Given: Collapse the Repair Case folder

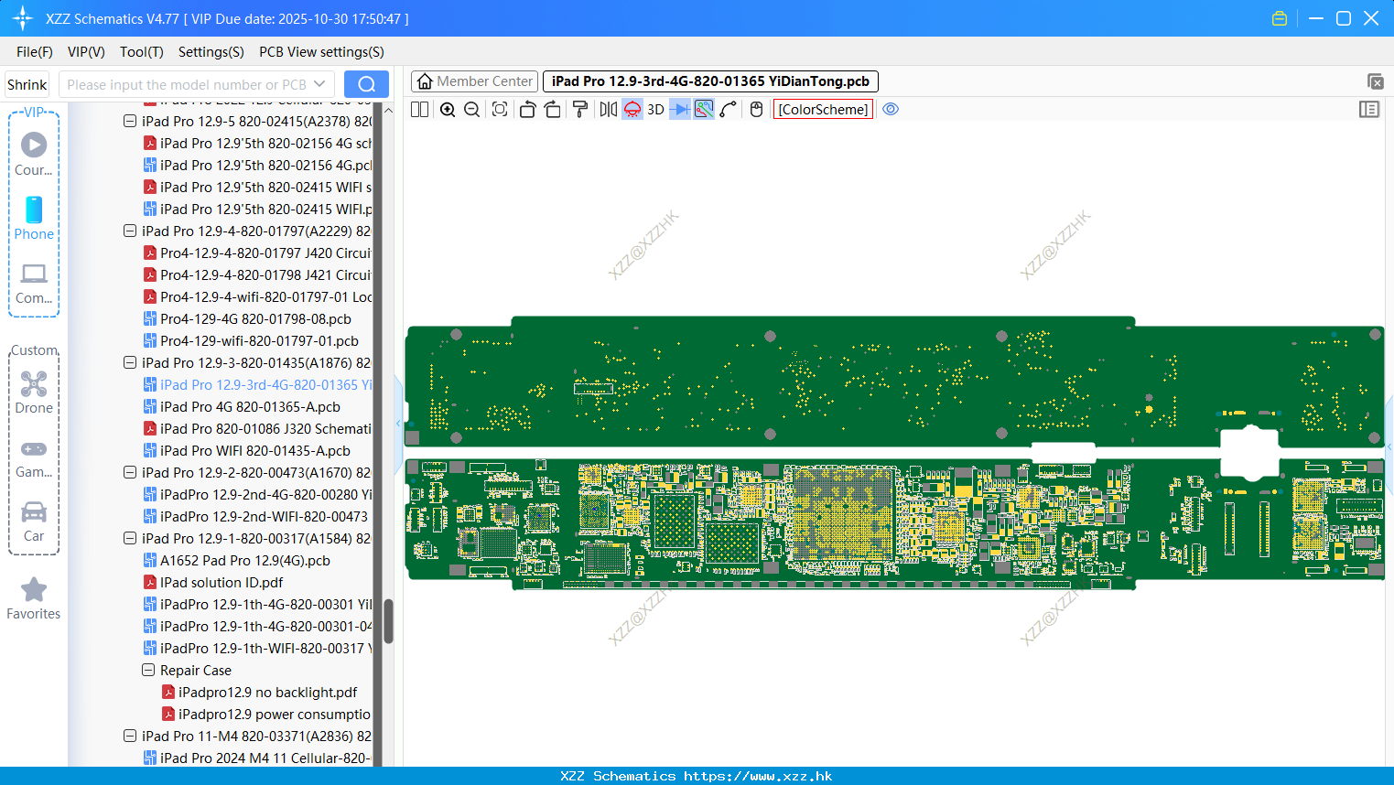Looking at the screenshot, I should [148, 670].
